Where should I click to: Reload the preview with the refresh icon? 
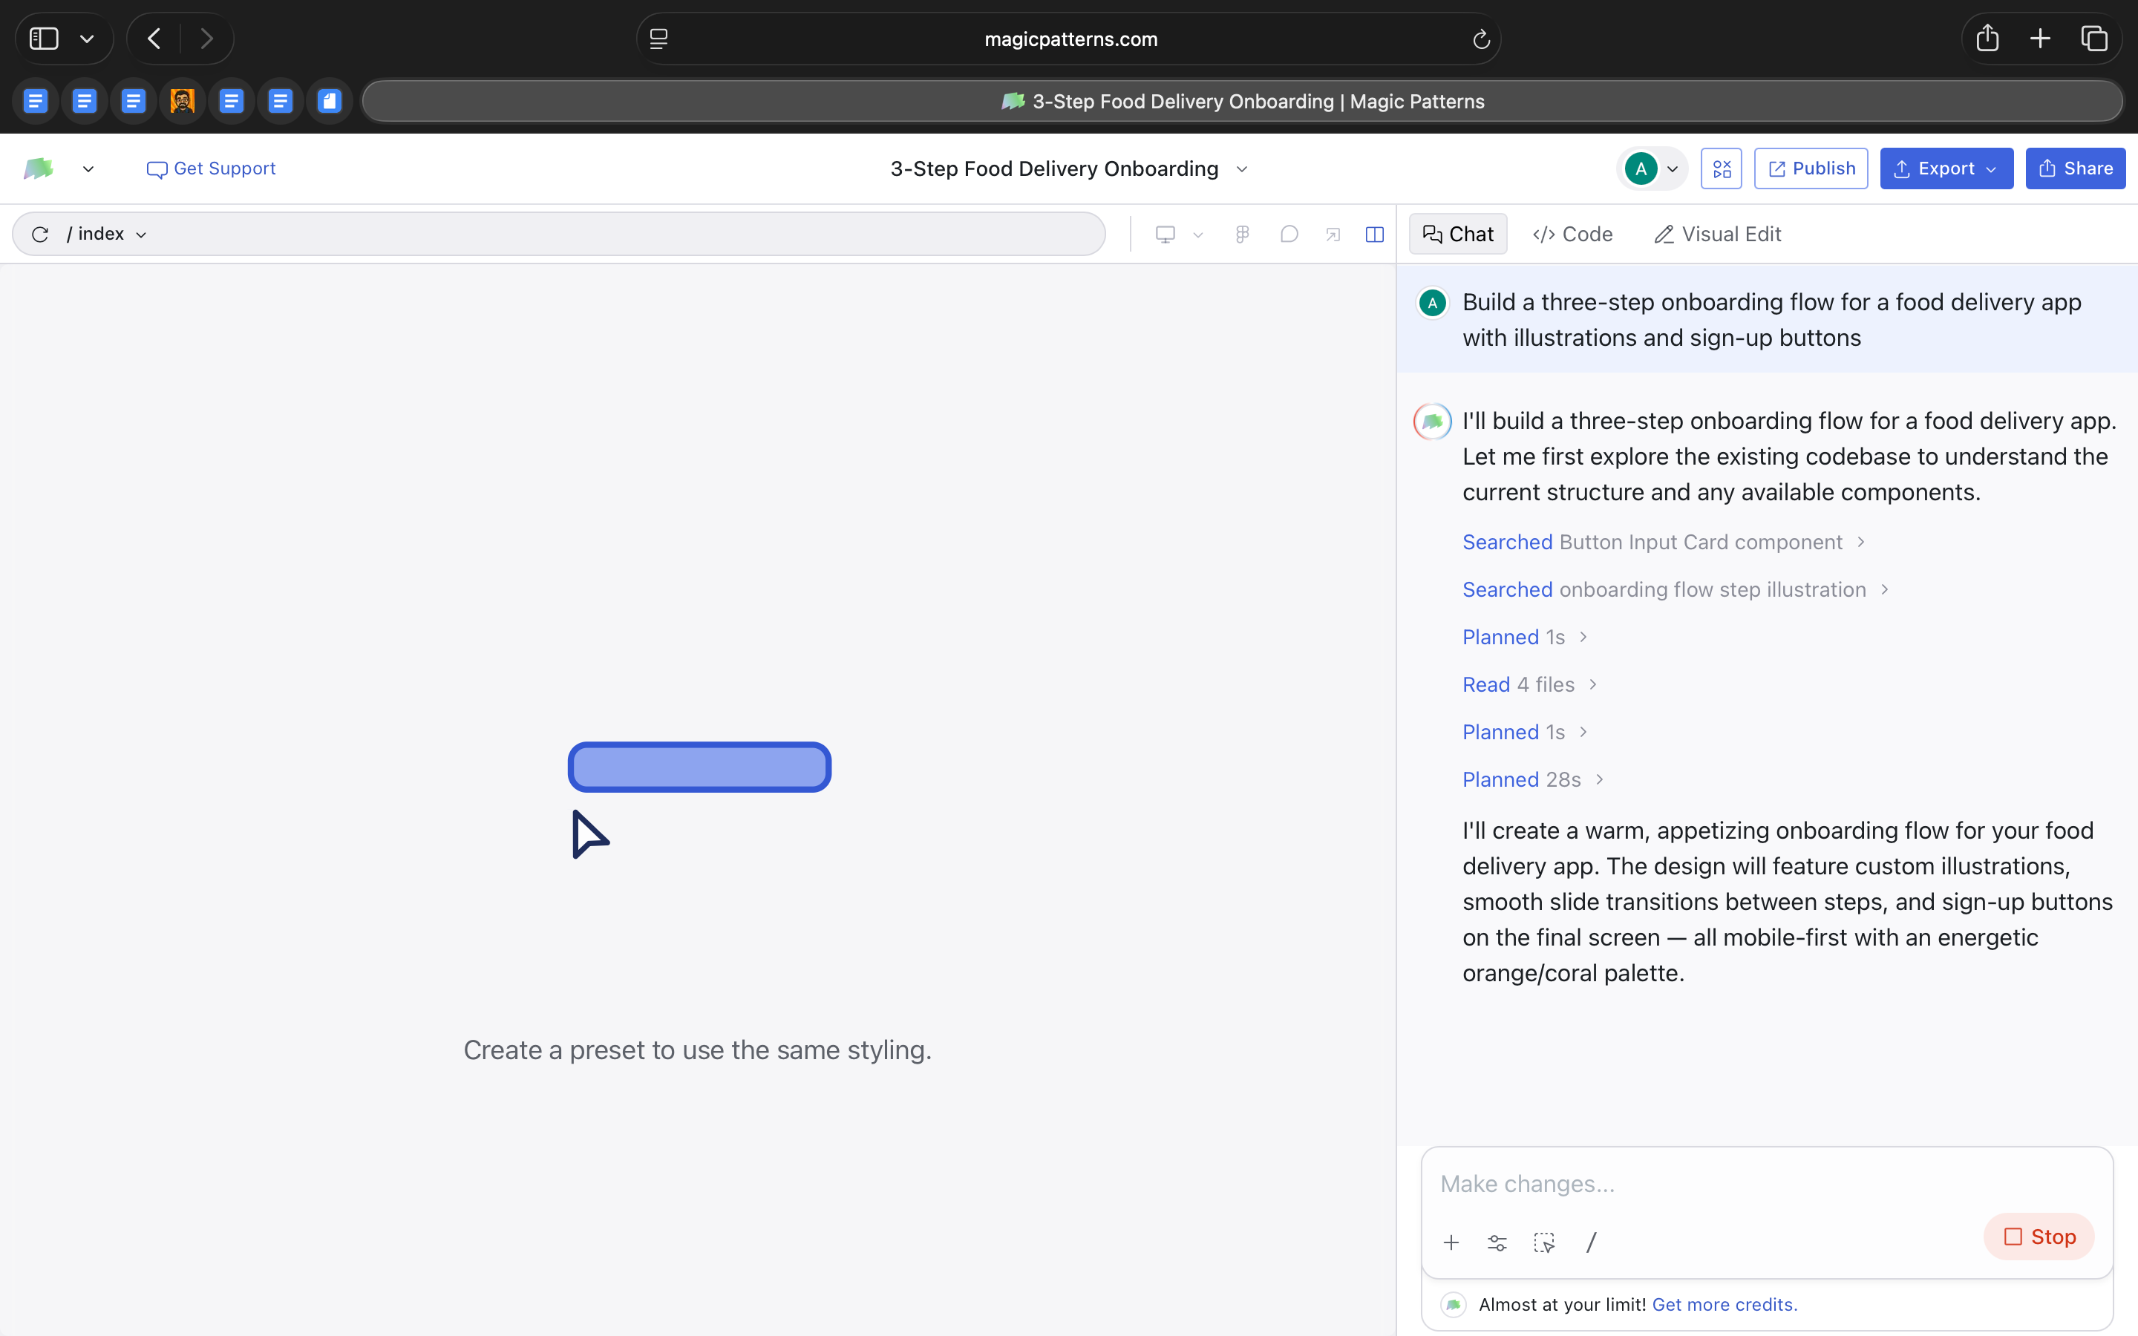[x=40, y=234]
